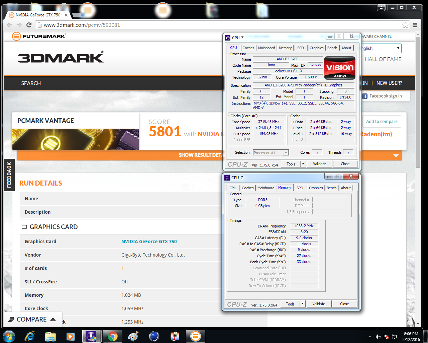Reload the 3dmark page
This screenshot has width=428, height=343.
pos(29,25)
